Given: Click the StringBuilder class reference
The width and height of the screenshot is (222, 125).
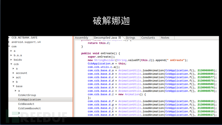Looking at the screenshot, I should 105,60.
